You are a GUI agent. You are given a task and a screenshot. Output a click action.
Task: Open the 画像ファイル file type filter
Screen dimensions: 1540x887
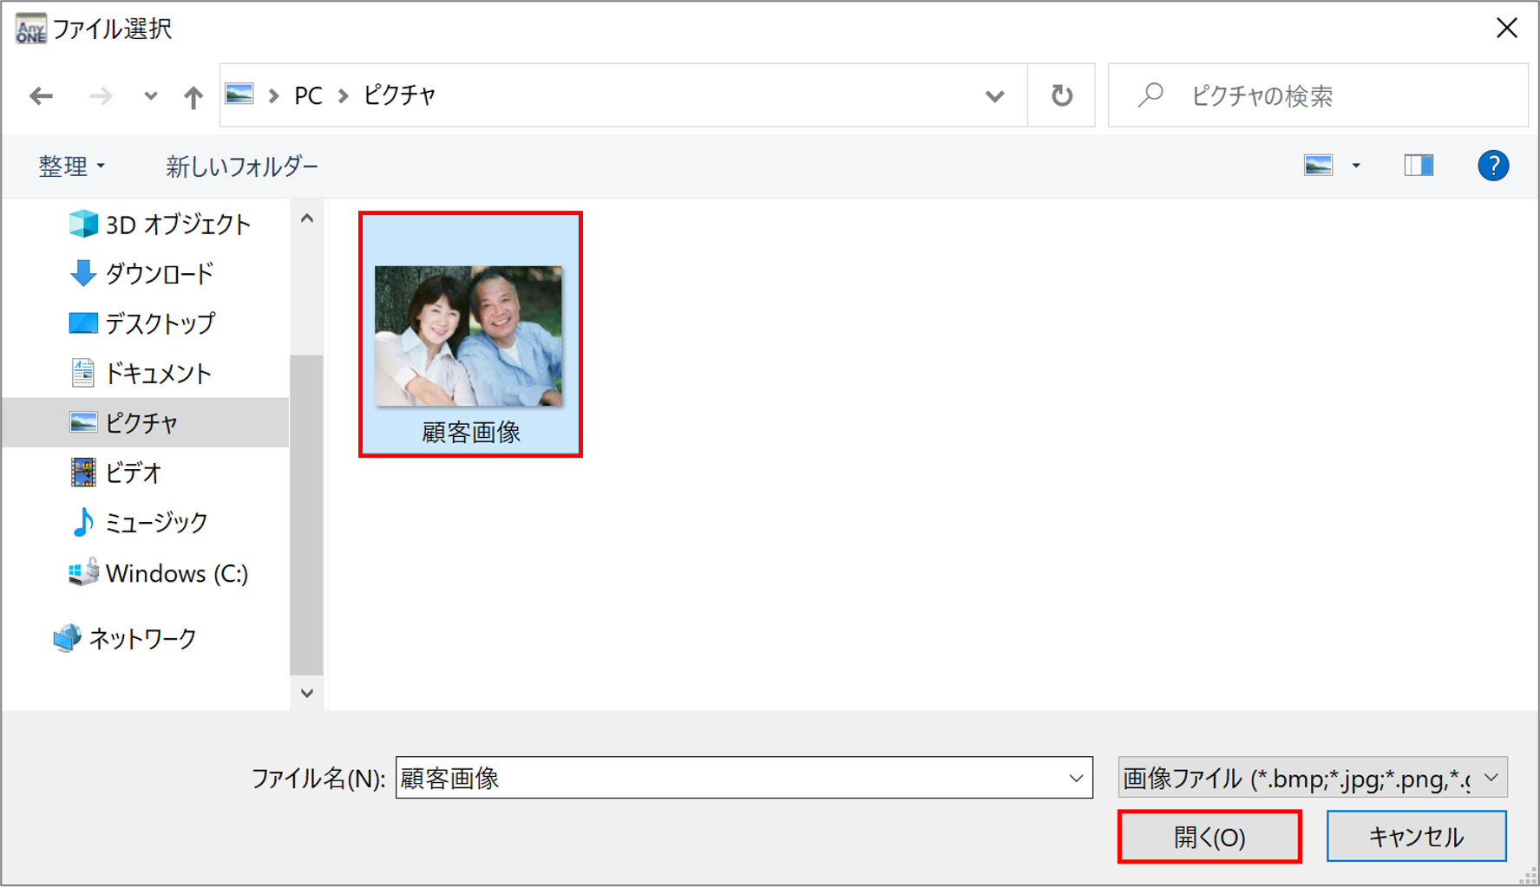(x=1312, y=779)
